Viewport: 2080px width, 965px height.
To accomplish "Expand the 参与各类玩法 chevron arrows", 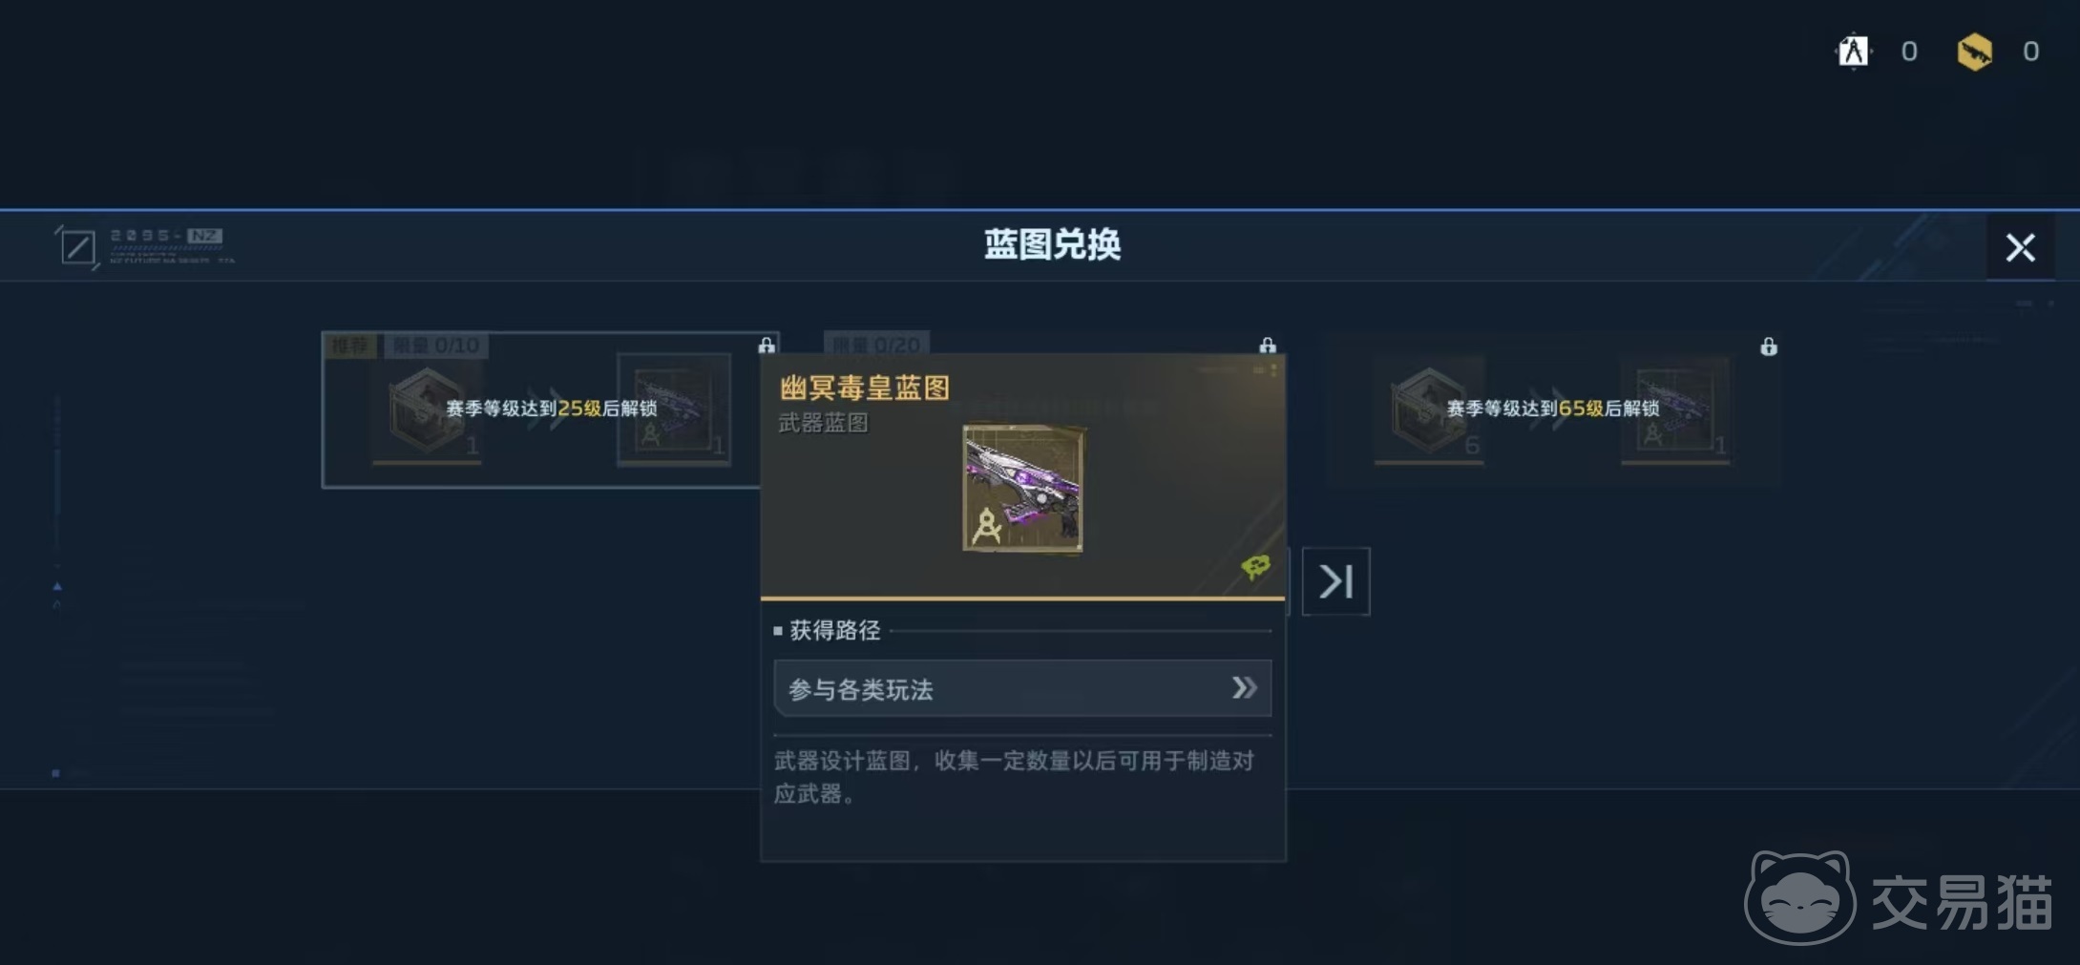I will [1244, 688].
